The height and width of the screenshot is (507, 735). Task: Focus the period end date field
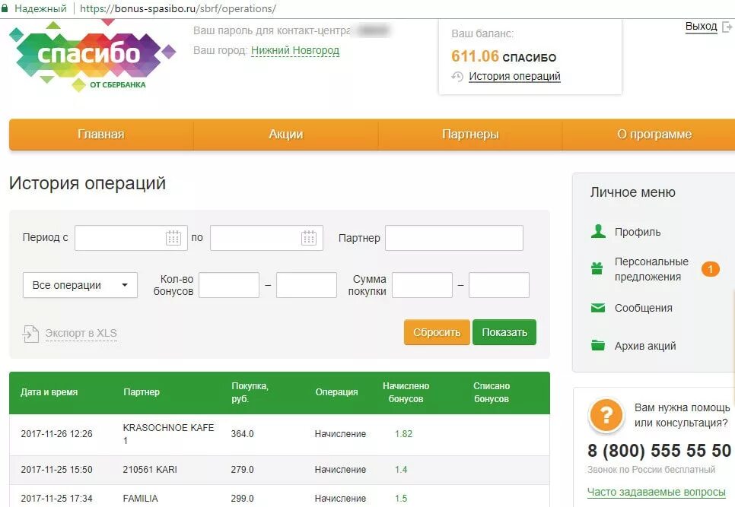click(267, 238)
